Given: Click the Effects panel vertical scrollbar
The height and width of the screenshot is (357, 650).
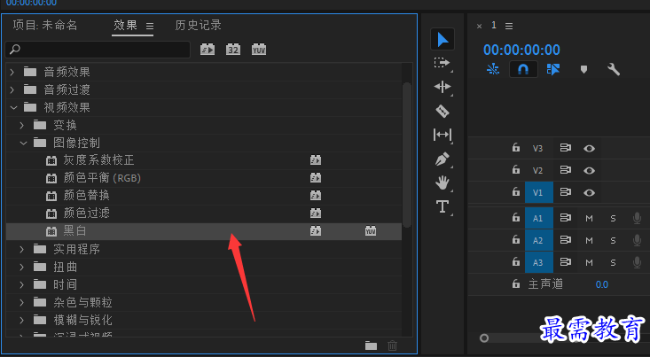Looking at the screenshot, I should pos(407,155).
